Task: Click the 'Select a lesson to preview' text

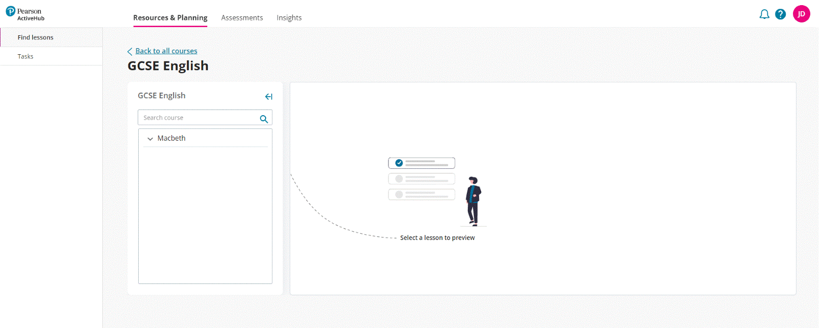Action: point(437,238)
